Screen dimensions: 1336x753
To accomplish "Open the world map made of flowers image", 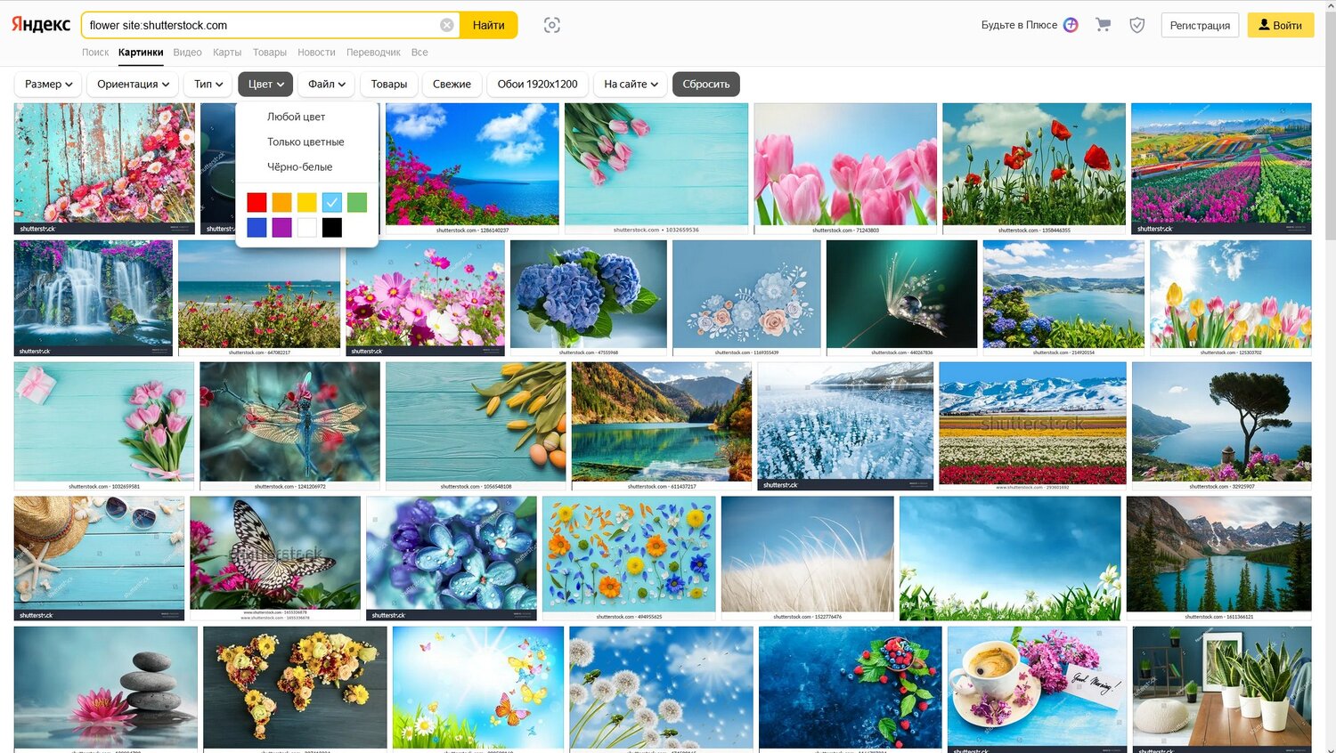I will point(295,690).
